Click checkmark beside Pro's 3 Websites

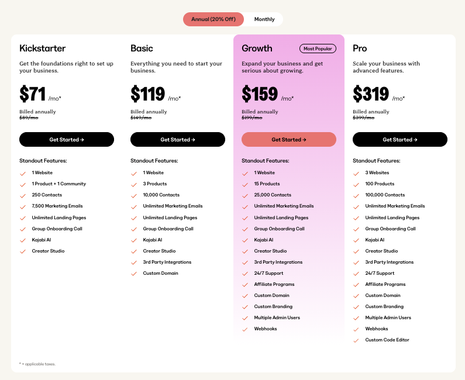click(x=356, y=174)
